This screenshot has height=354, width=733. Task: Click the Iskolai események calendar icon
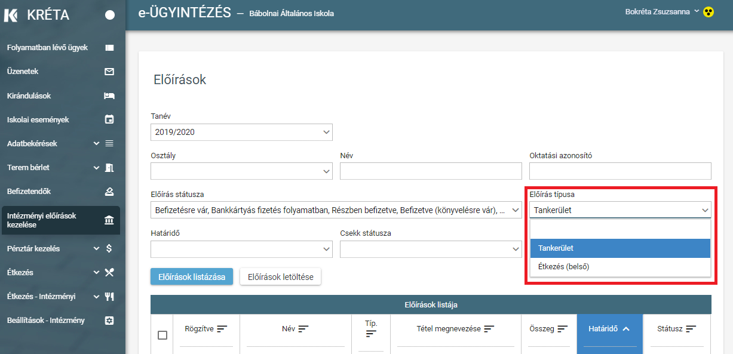[109, 119]
